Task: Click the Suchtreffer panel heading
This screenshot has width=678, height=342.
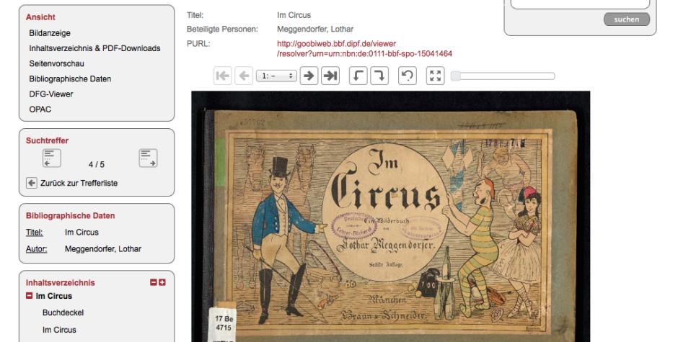Action: [47, 141]
